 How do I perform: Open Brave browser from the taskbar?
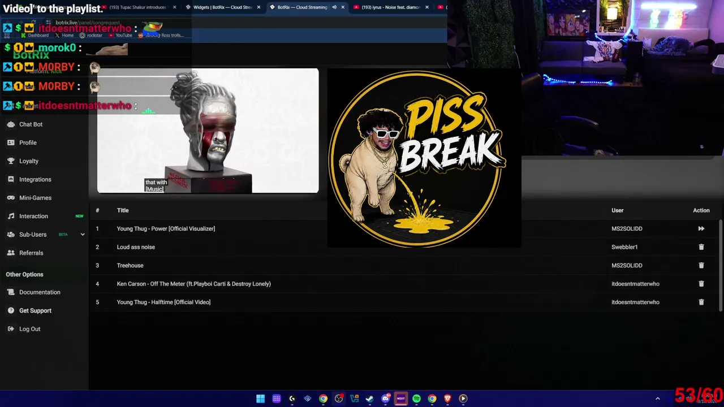[x=447, y=399]
